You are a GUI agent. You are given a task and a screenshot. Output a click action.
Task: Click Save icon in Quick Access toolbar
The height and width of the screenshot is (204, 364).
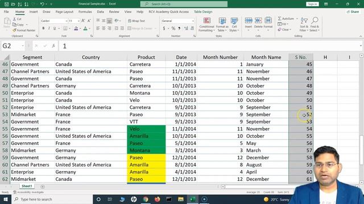6,4
